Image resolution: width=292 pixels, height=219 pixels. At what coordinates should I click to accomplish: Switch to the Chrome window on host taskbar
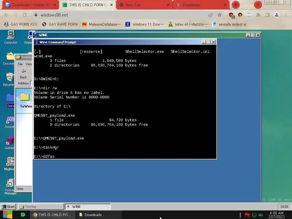point(53,215)
